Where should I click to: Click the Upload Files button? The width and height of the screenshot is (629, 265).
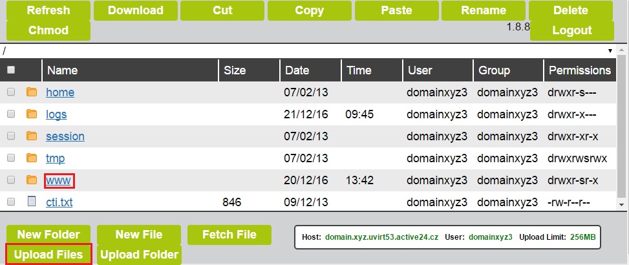pyautogui.click(x=48, y=254)
